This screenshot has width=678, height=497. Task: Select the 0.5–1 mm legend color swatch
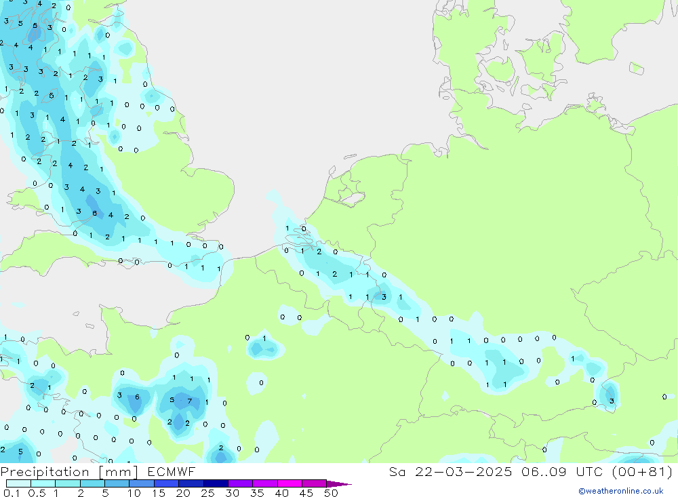43,483
